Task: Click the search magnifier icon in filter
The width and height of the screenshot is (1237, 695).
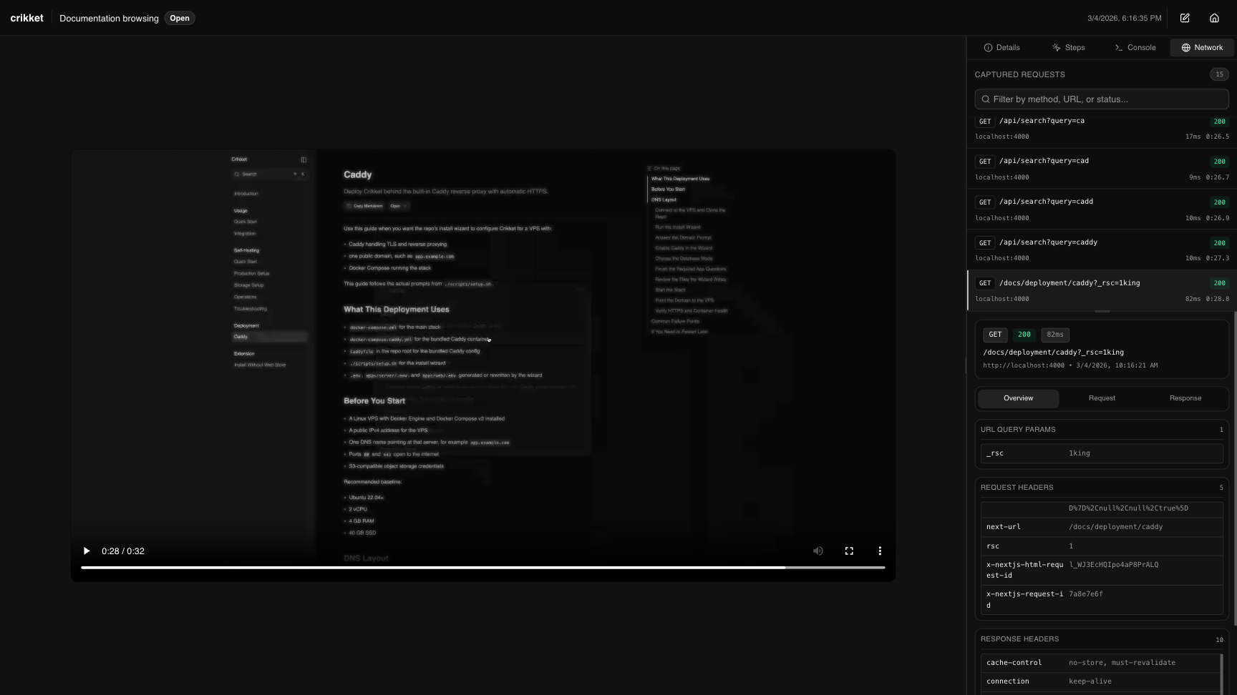Action: coord(986,99)
